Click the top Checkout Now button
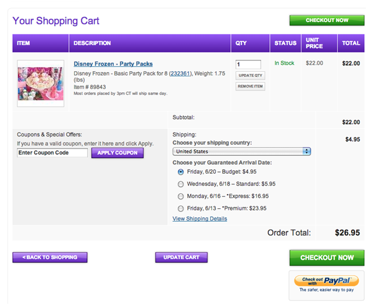 [327, 20]
